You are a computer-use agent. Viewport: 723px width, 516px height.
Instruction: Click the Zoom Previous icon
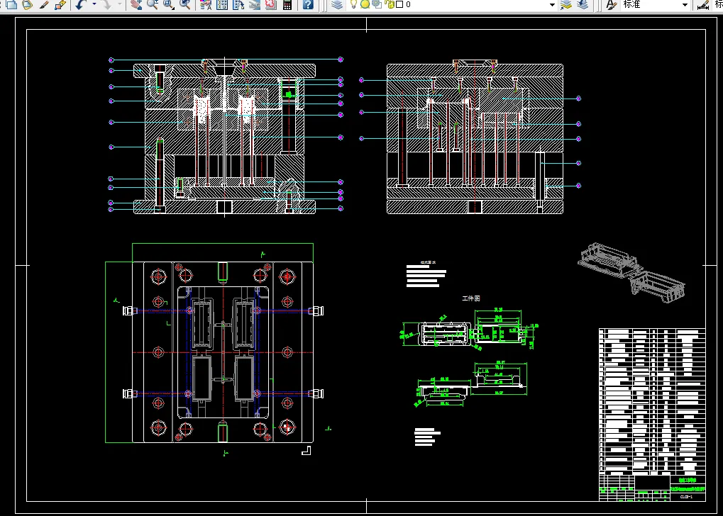coord(184,4)
